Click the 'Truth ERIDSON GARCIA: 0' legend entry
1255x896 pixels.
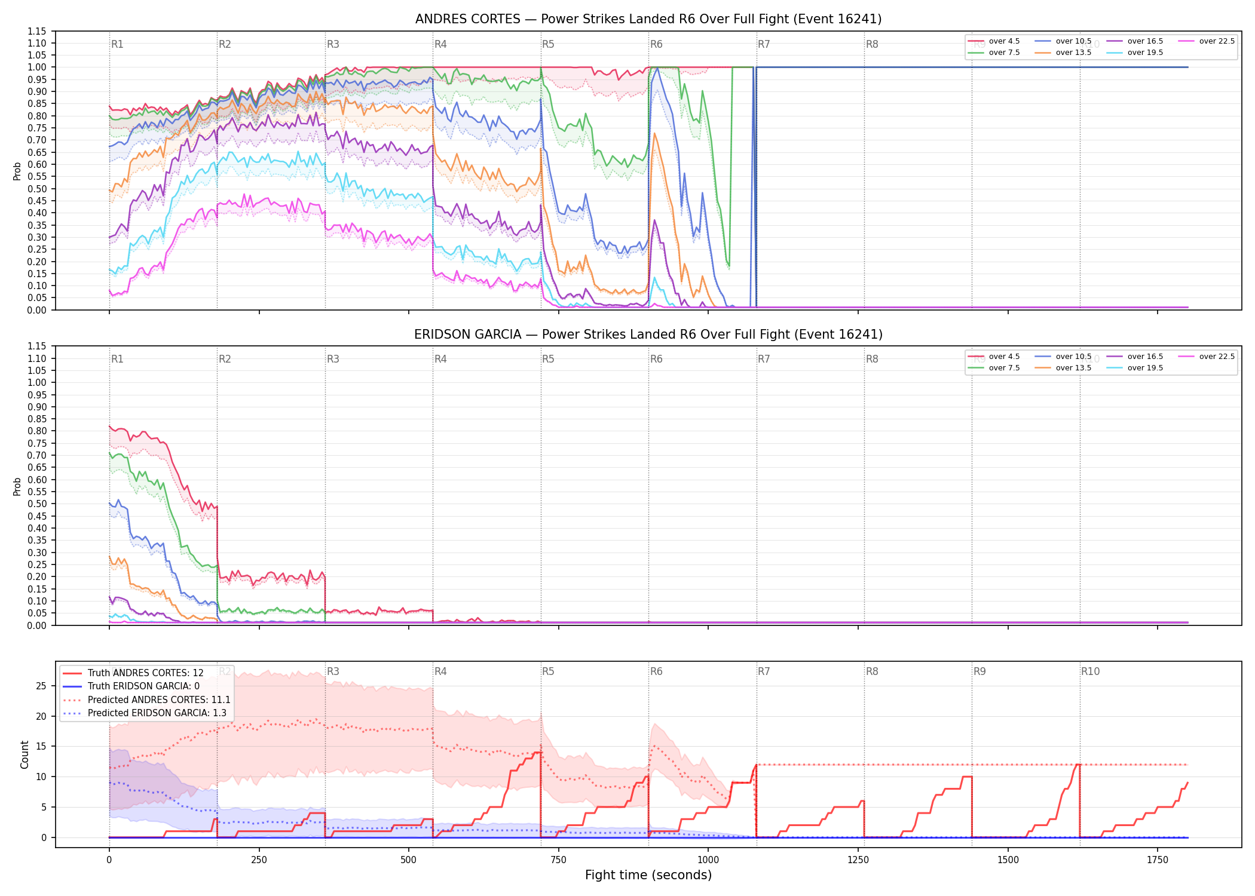tap(131, 686)
